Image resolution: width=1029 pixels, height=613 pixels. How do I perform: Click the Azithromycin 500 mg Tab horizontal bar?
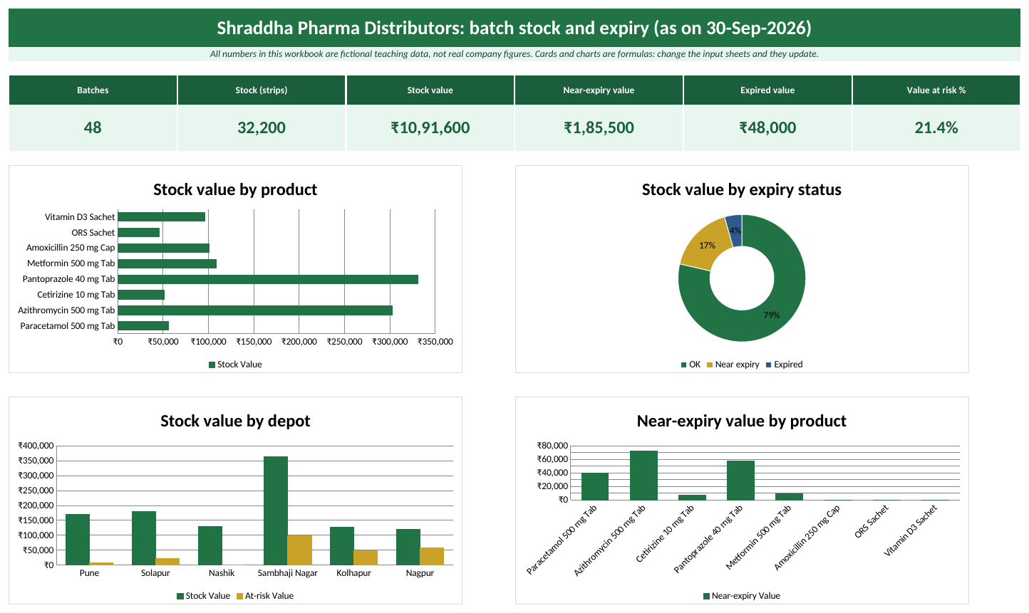pyautogui.click(x=255, y=310)
